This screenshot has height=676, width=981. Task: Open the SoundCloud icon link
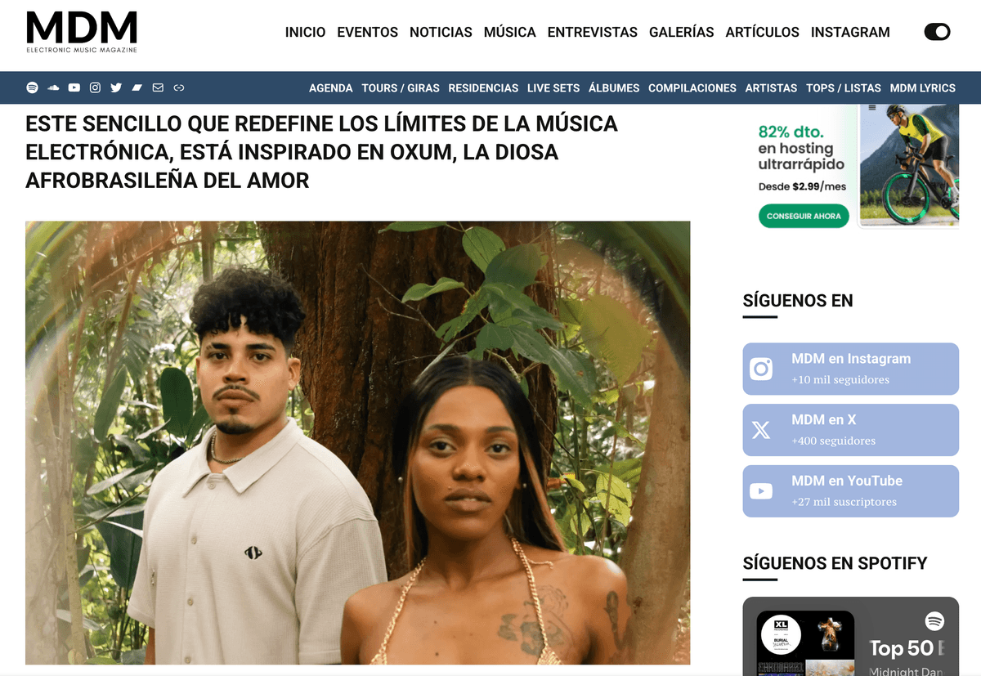coord(54,87)
